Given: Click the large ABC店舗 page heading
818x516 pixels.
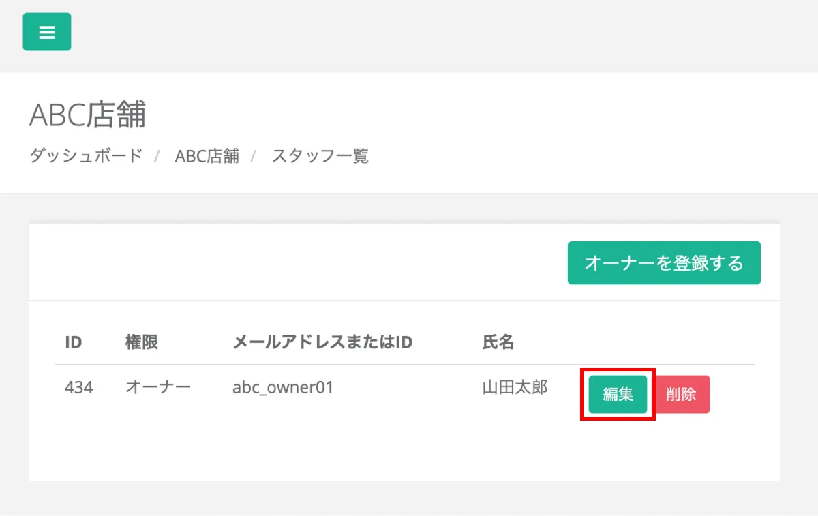Looking at the screenshot, I should [x=88, y=115].
